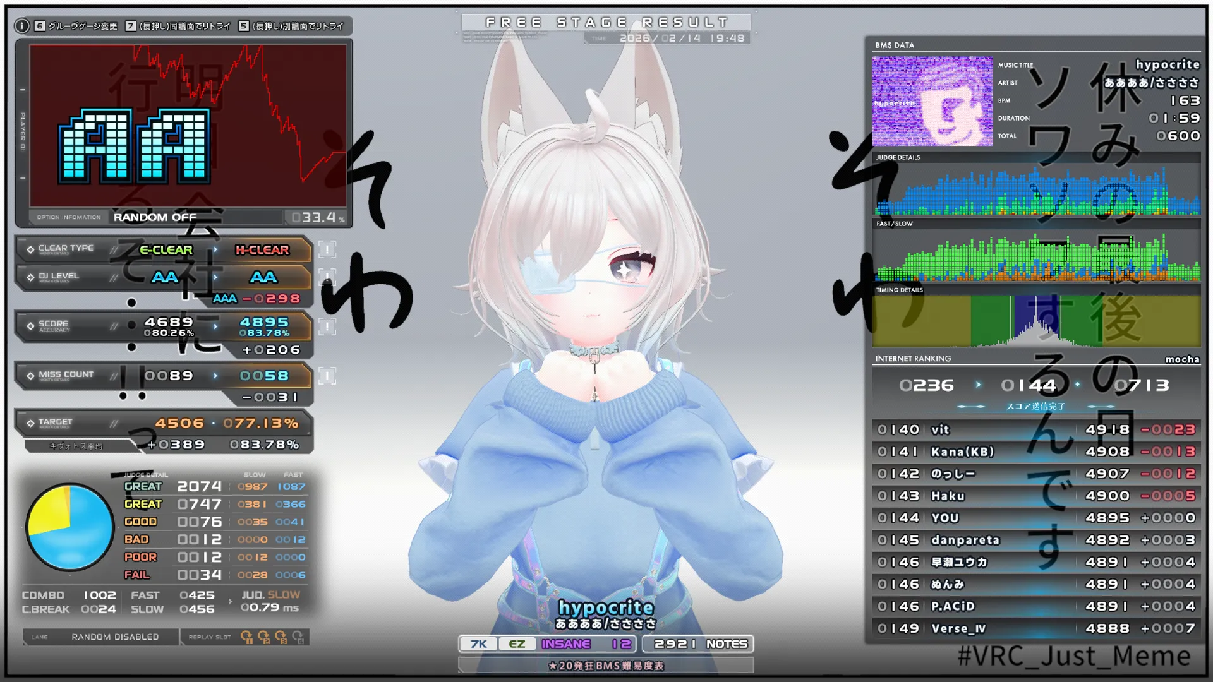Image resolution: width=1213 pixels, height=682 pixels.
Task: Select ranking row 0141 Kana(KB)
Action: (x=1036, y=452)
